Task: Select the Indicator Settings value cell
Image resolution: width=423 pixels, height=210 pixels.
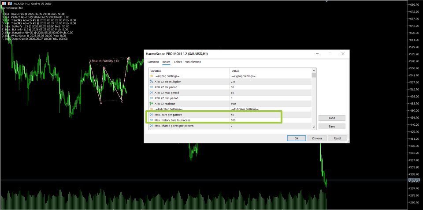Action: pos(271,109)
